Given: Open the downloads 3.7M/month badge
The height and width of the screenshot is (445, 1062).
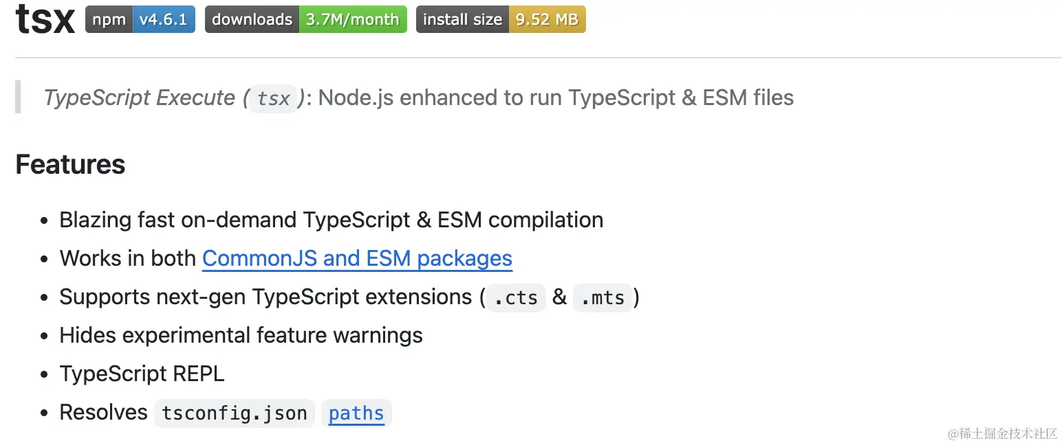Looking at the screenshot, I should [x=305, y=19].
